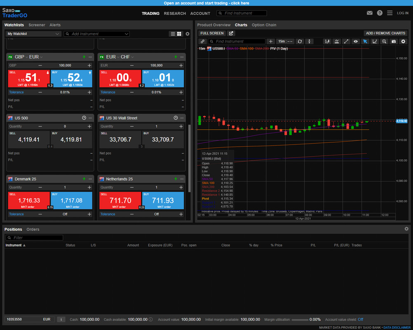Take a chart snapshot with camera
The image size is (413, 330).
[394, 41]
